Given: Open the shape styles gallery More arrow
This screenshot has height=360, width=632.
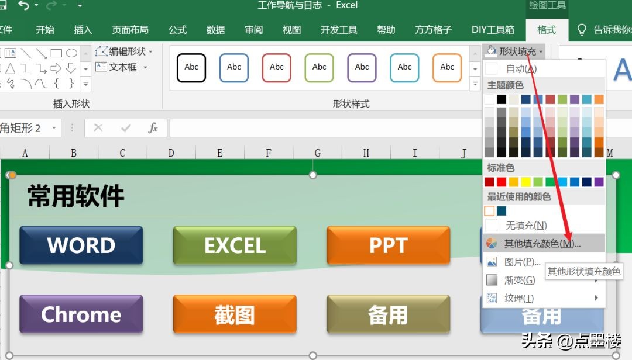Looking at the screenshot, I should pos(475,84).
